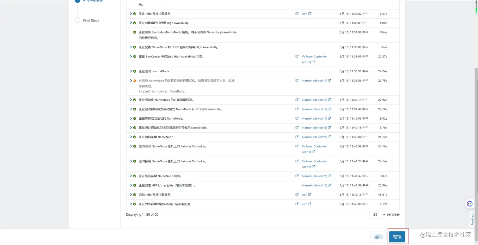Image resolution: width=478 pixels, height=245 pixels.
Task: Click the 返回 button
Action: (378, 236)
